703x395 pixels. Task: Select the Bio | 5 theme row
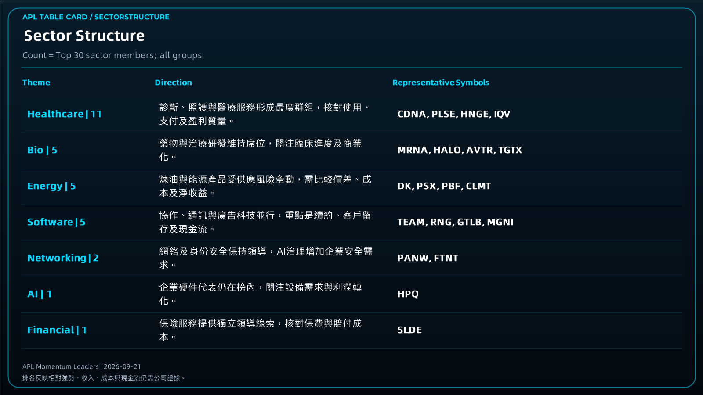(x=351, y=151)
